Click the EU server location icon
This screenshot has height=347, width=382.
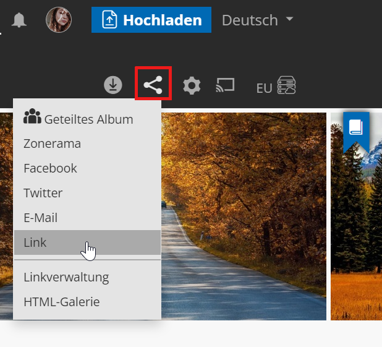point(276,87)
